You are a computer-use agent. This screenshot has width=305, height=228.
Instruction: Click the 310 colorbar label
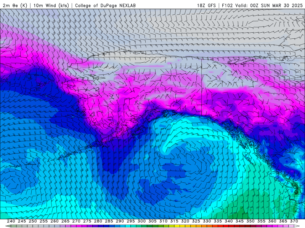tap(164, 221)
